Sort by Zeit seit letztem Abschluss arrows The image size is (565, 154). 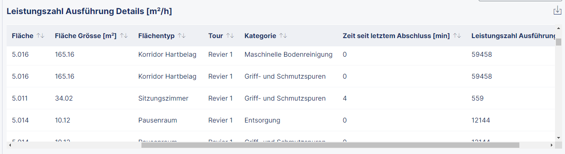457,36
